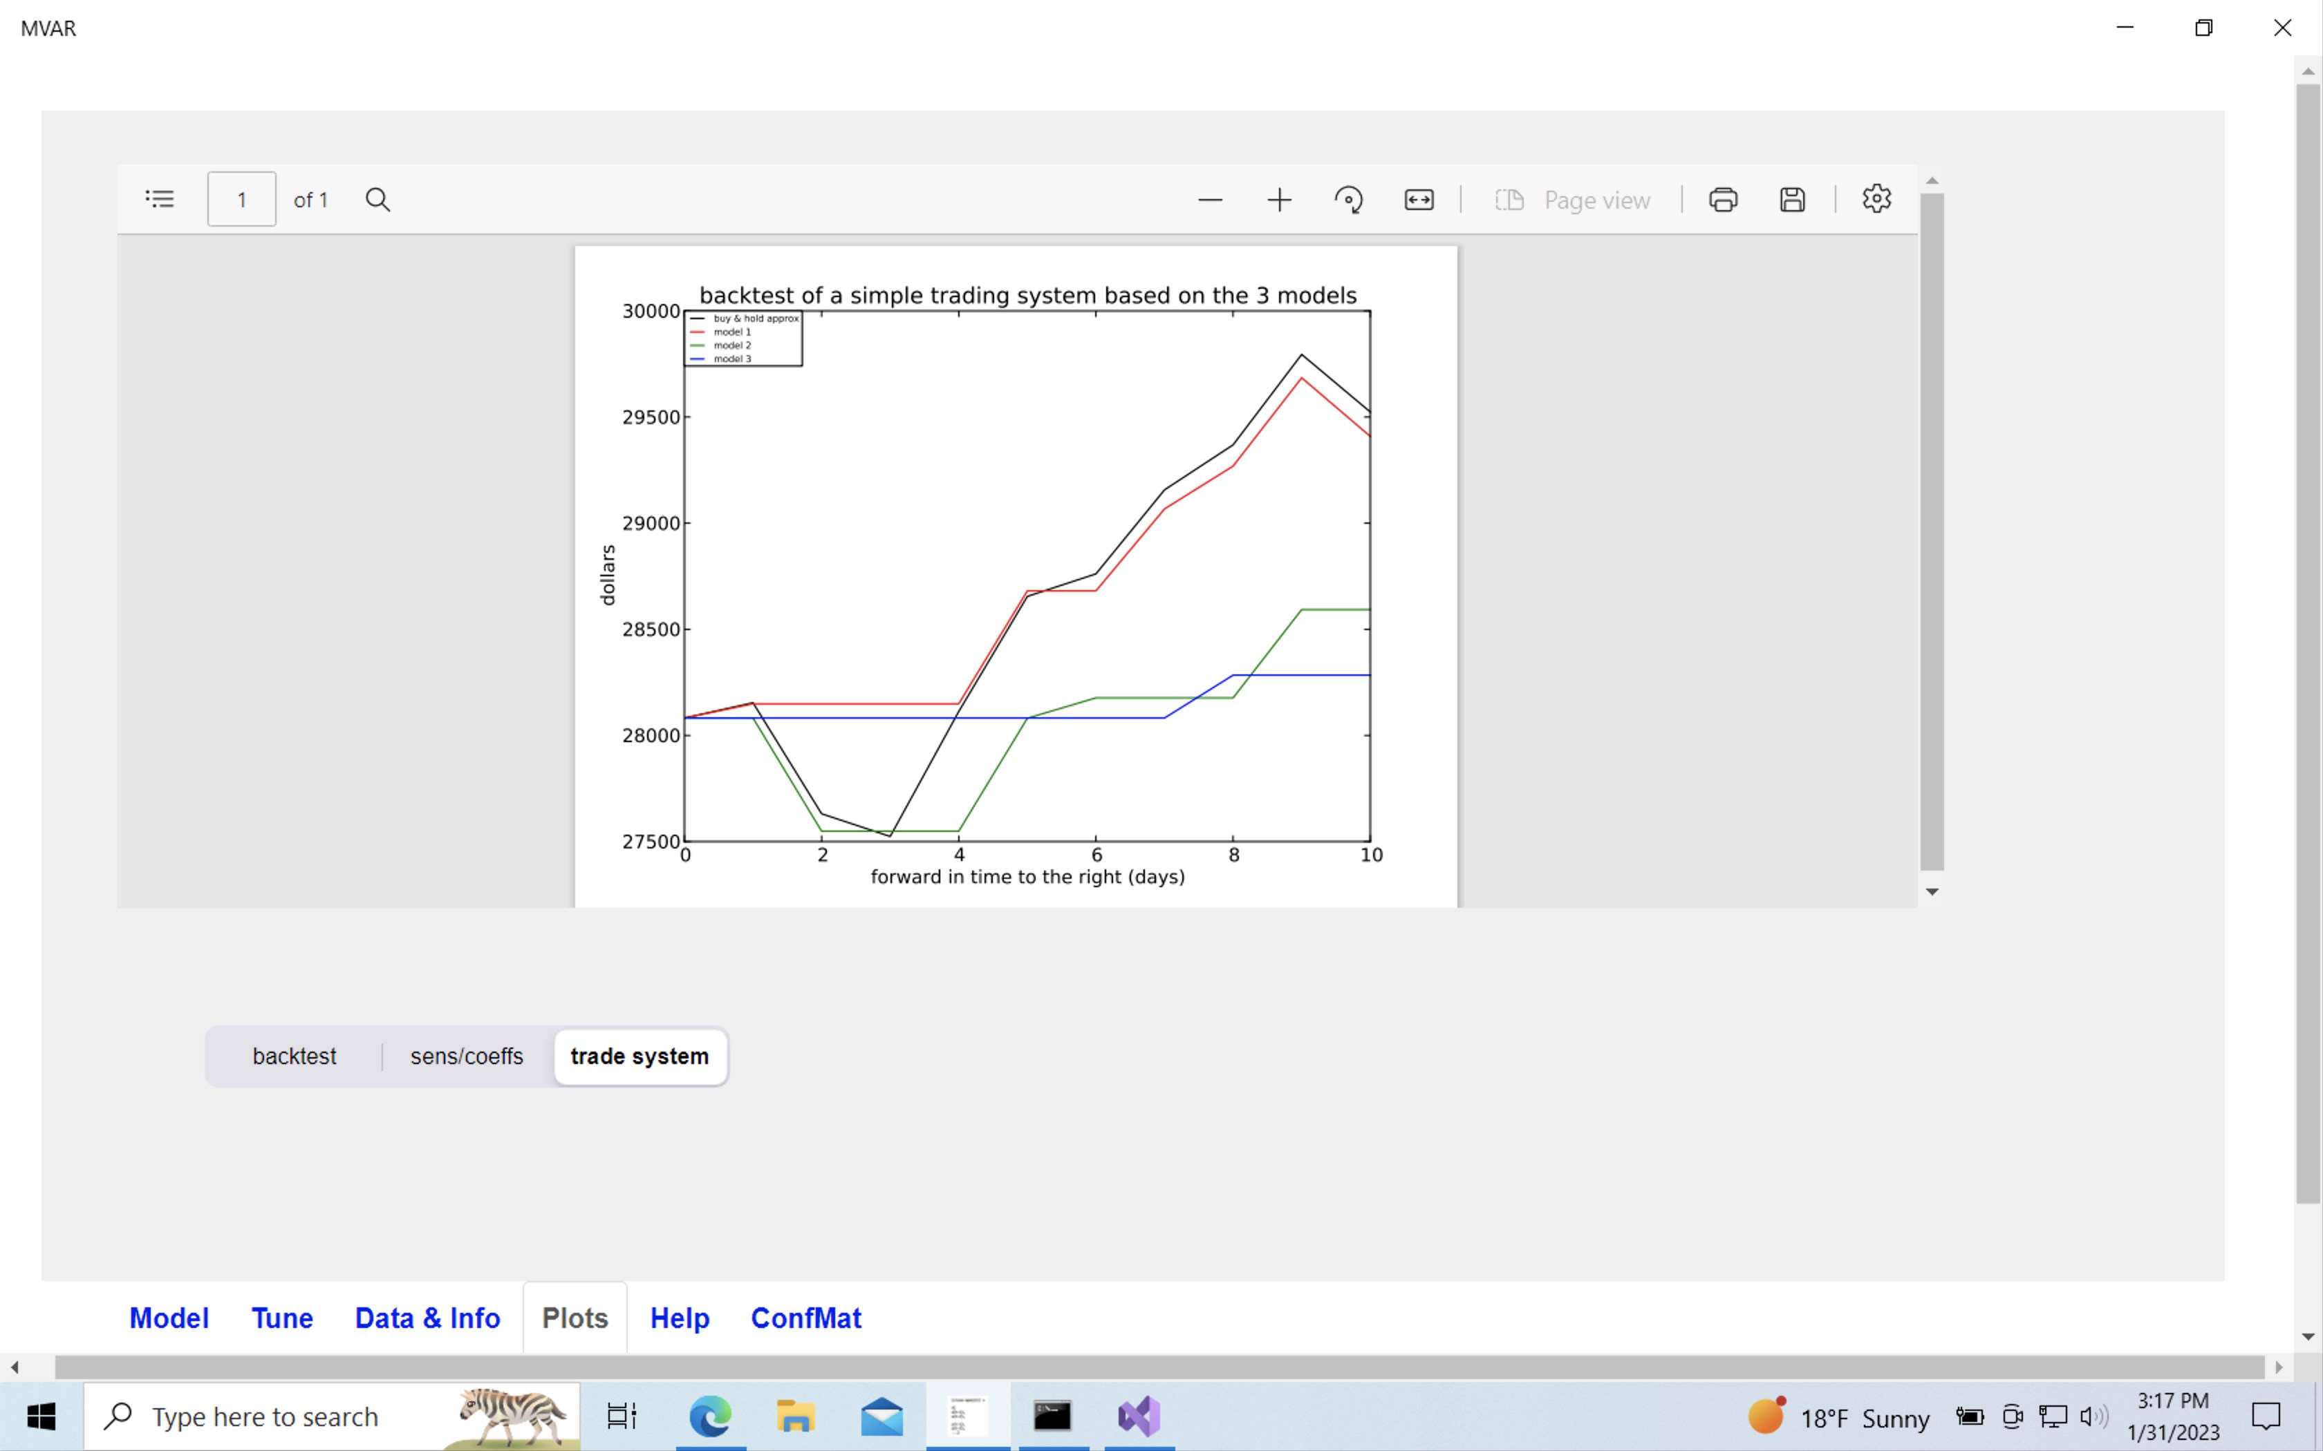Click the Help tab
The image size is (2323, 1451).
tap(680, 1318)
